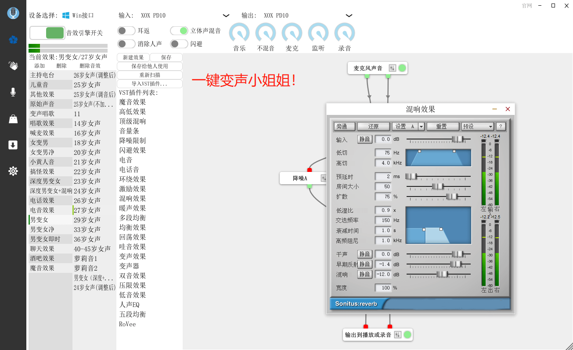
Task: Open the 官网 link in title bar
Action: coord(527,6)
